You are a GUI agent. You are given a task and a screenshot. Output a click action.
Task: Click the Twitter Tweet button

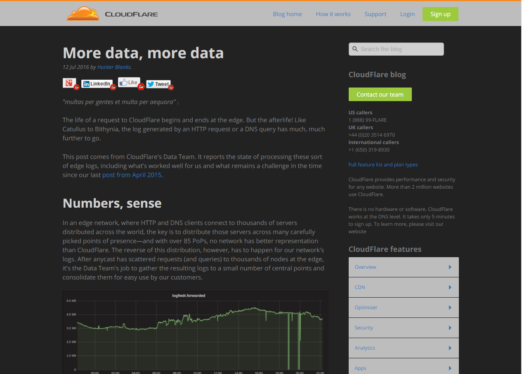point(158,84)
